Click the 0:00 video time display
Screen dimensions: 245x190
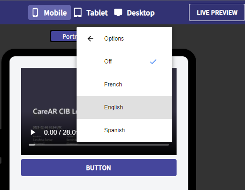point(60,132)
